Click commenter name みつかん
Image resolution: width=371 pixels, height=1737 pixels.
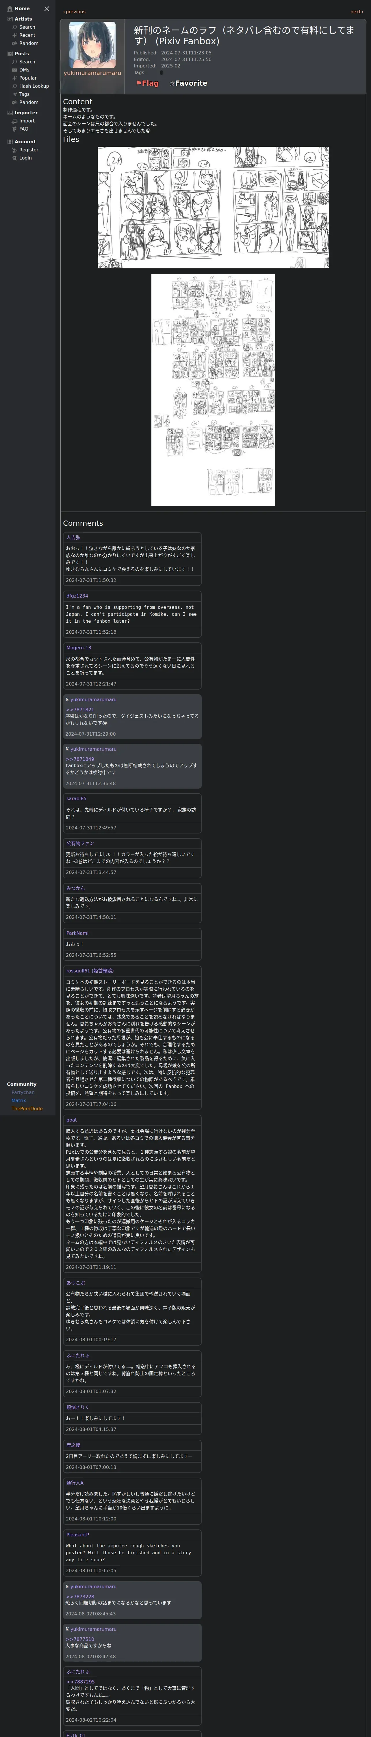tap(75, 888)
